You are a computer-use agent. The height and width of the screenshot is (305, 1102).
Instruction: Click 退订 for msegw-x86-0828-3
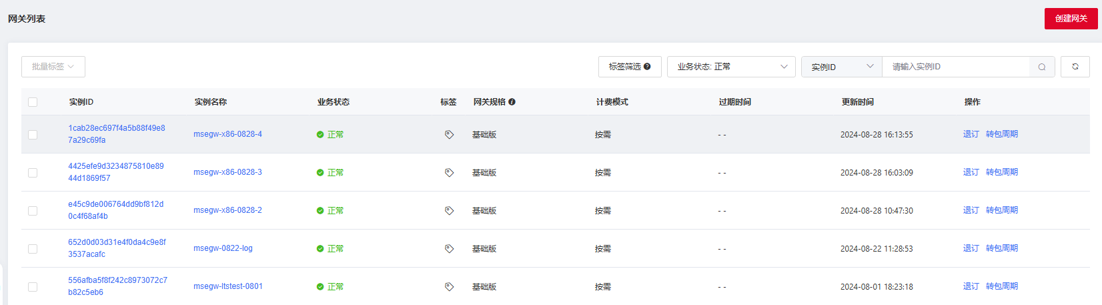click(971, 172)
